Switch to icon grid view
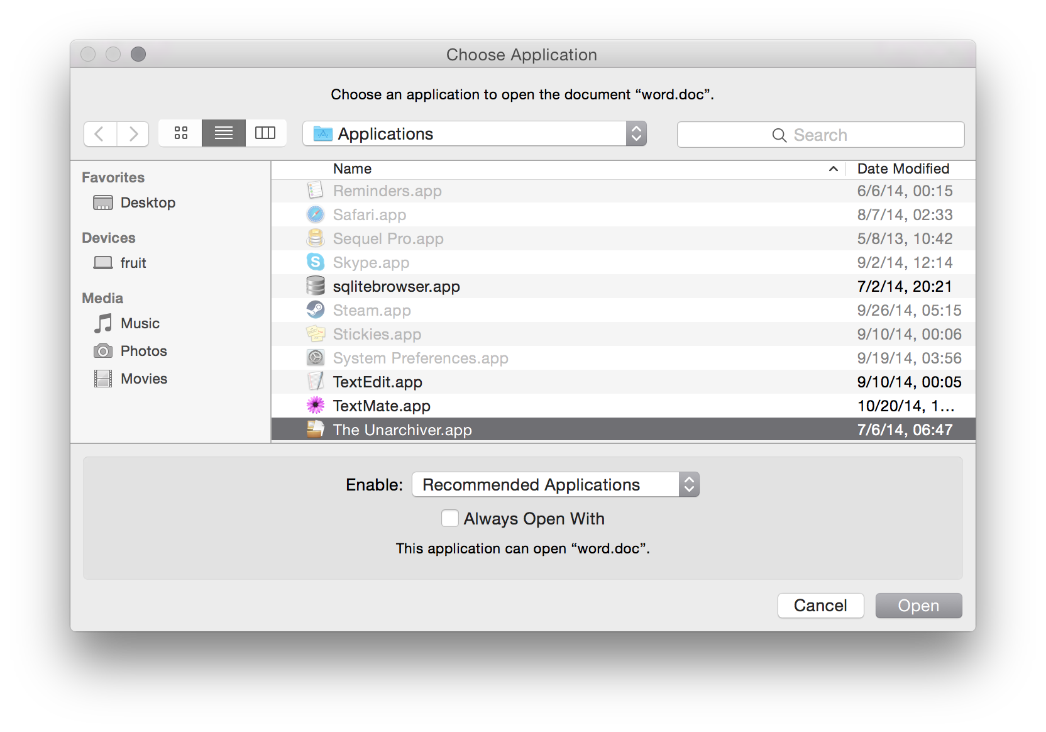The width and height of the screenshot is (1046, 732). 180,133
